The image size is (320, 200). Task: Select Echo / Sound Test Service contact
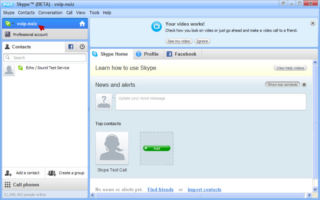(x=45, y=70)
